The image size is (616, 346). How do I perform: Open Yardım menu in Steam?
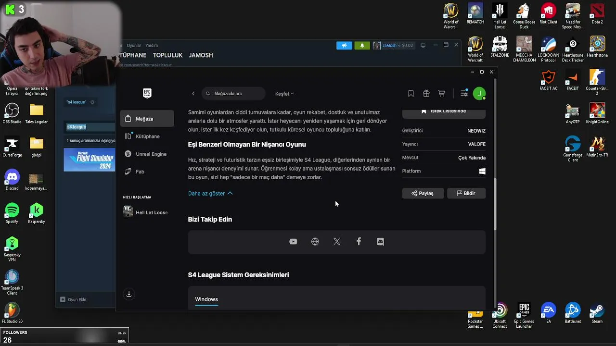152,46
